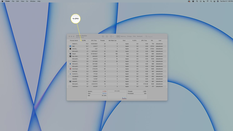Open the process info inspector button
The height and width of the screenshot is (131, 233).
click(107, 36)
